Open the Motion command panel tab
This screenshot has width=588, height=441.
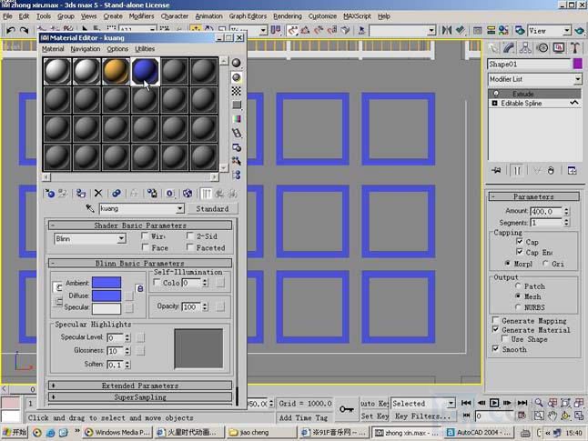(542, 48)
